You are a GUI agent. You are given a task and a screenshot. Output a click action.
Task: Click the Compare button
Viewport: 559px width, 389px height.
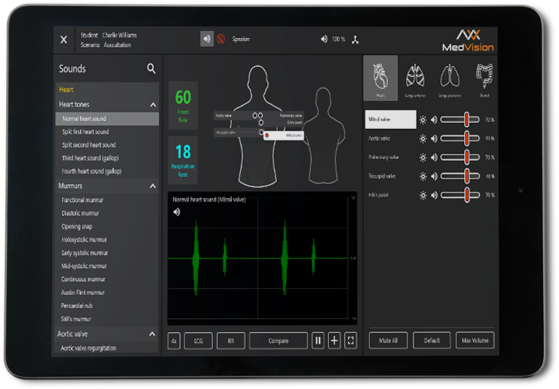tap(278, 340)
